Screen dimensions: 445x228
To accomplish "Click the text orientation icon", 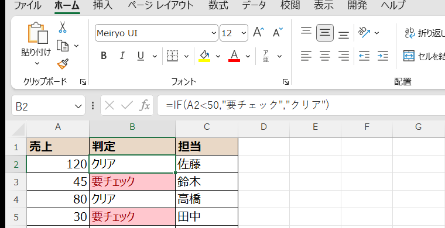I will coord(365,33).
